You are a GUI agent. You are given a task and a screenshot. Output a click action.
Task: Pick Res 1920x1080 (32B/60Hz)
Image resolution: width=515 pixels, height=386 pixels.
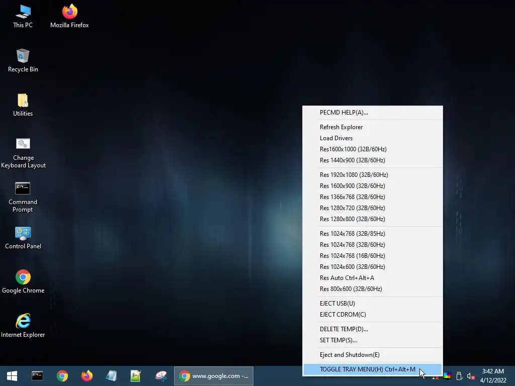coord(373,174)
